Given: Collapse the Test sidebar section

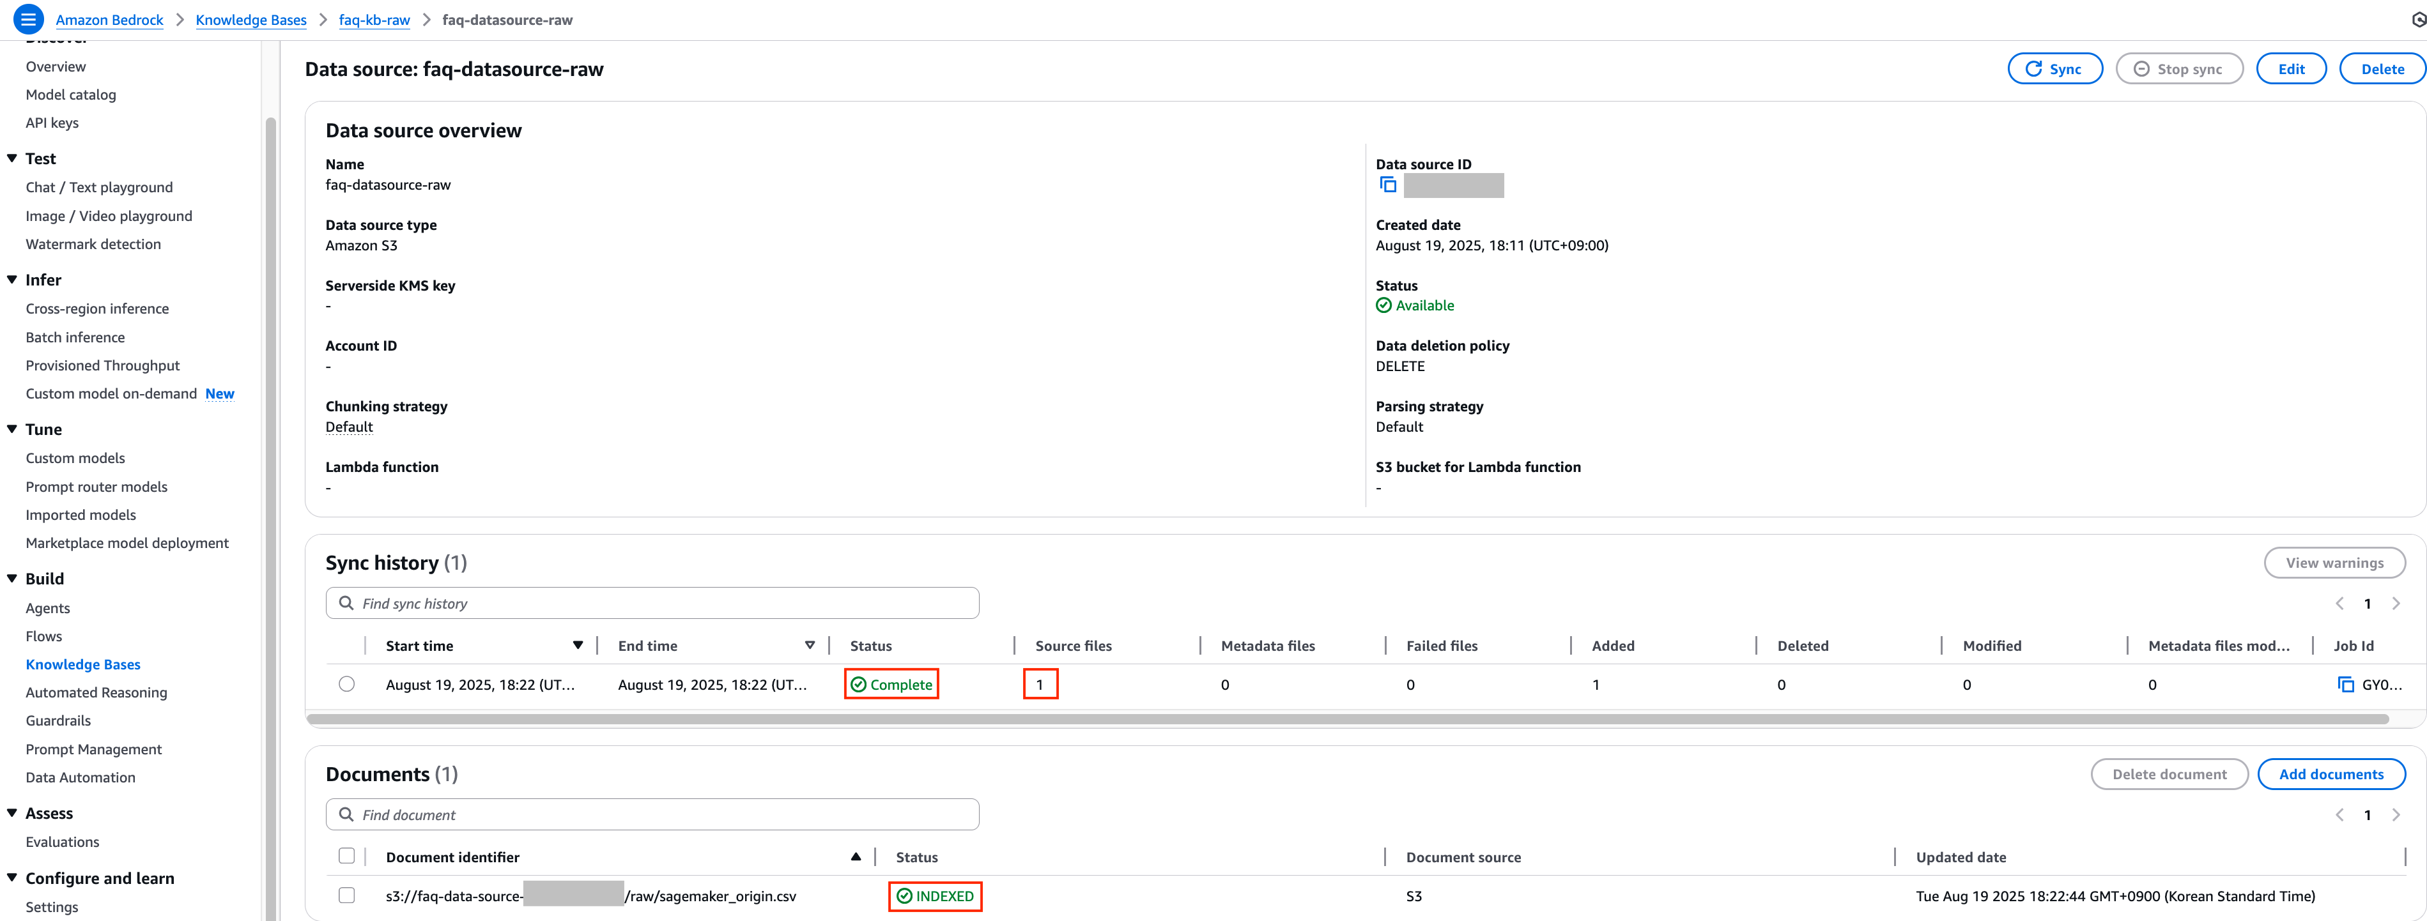Looking at the screenshot, I should coord(12,158).
